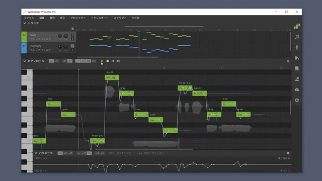Open the music note properties side panel
The width and height of the screenshot is (322, 181).
[297, 37]
